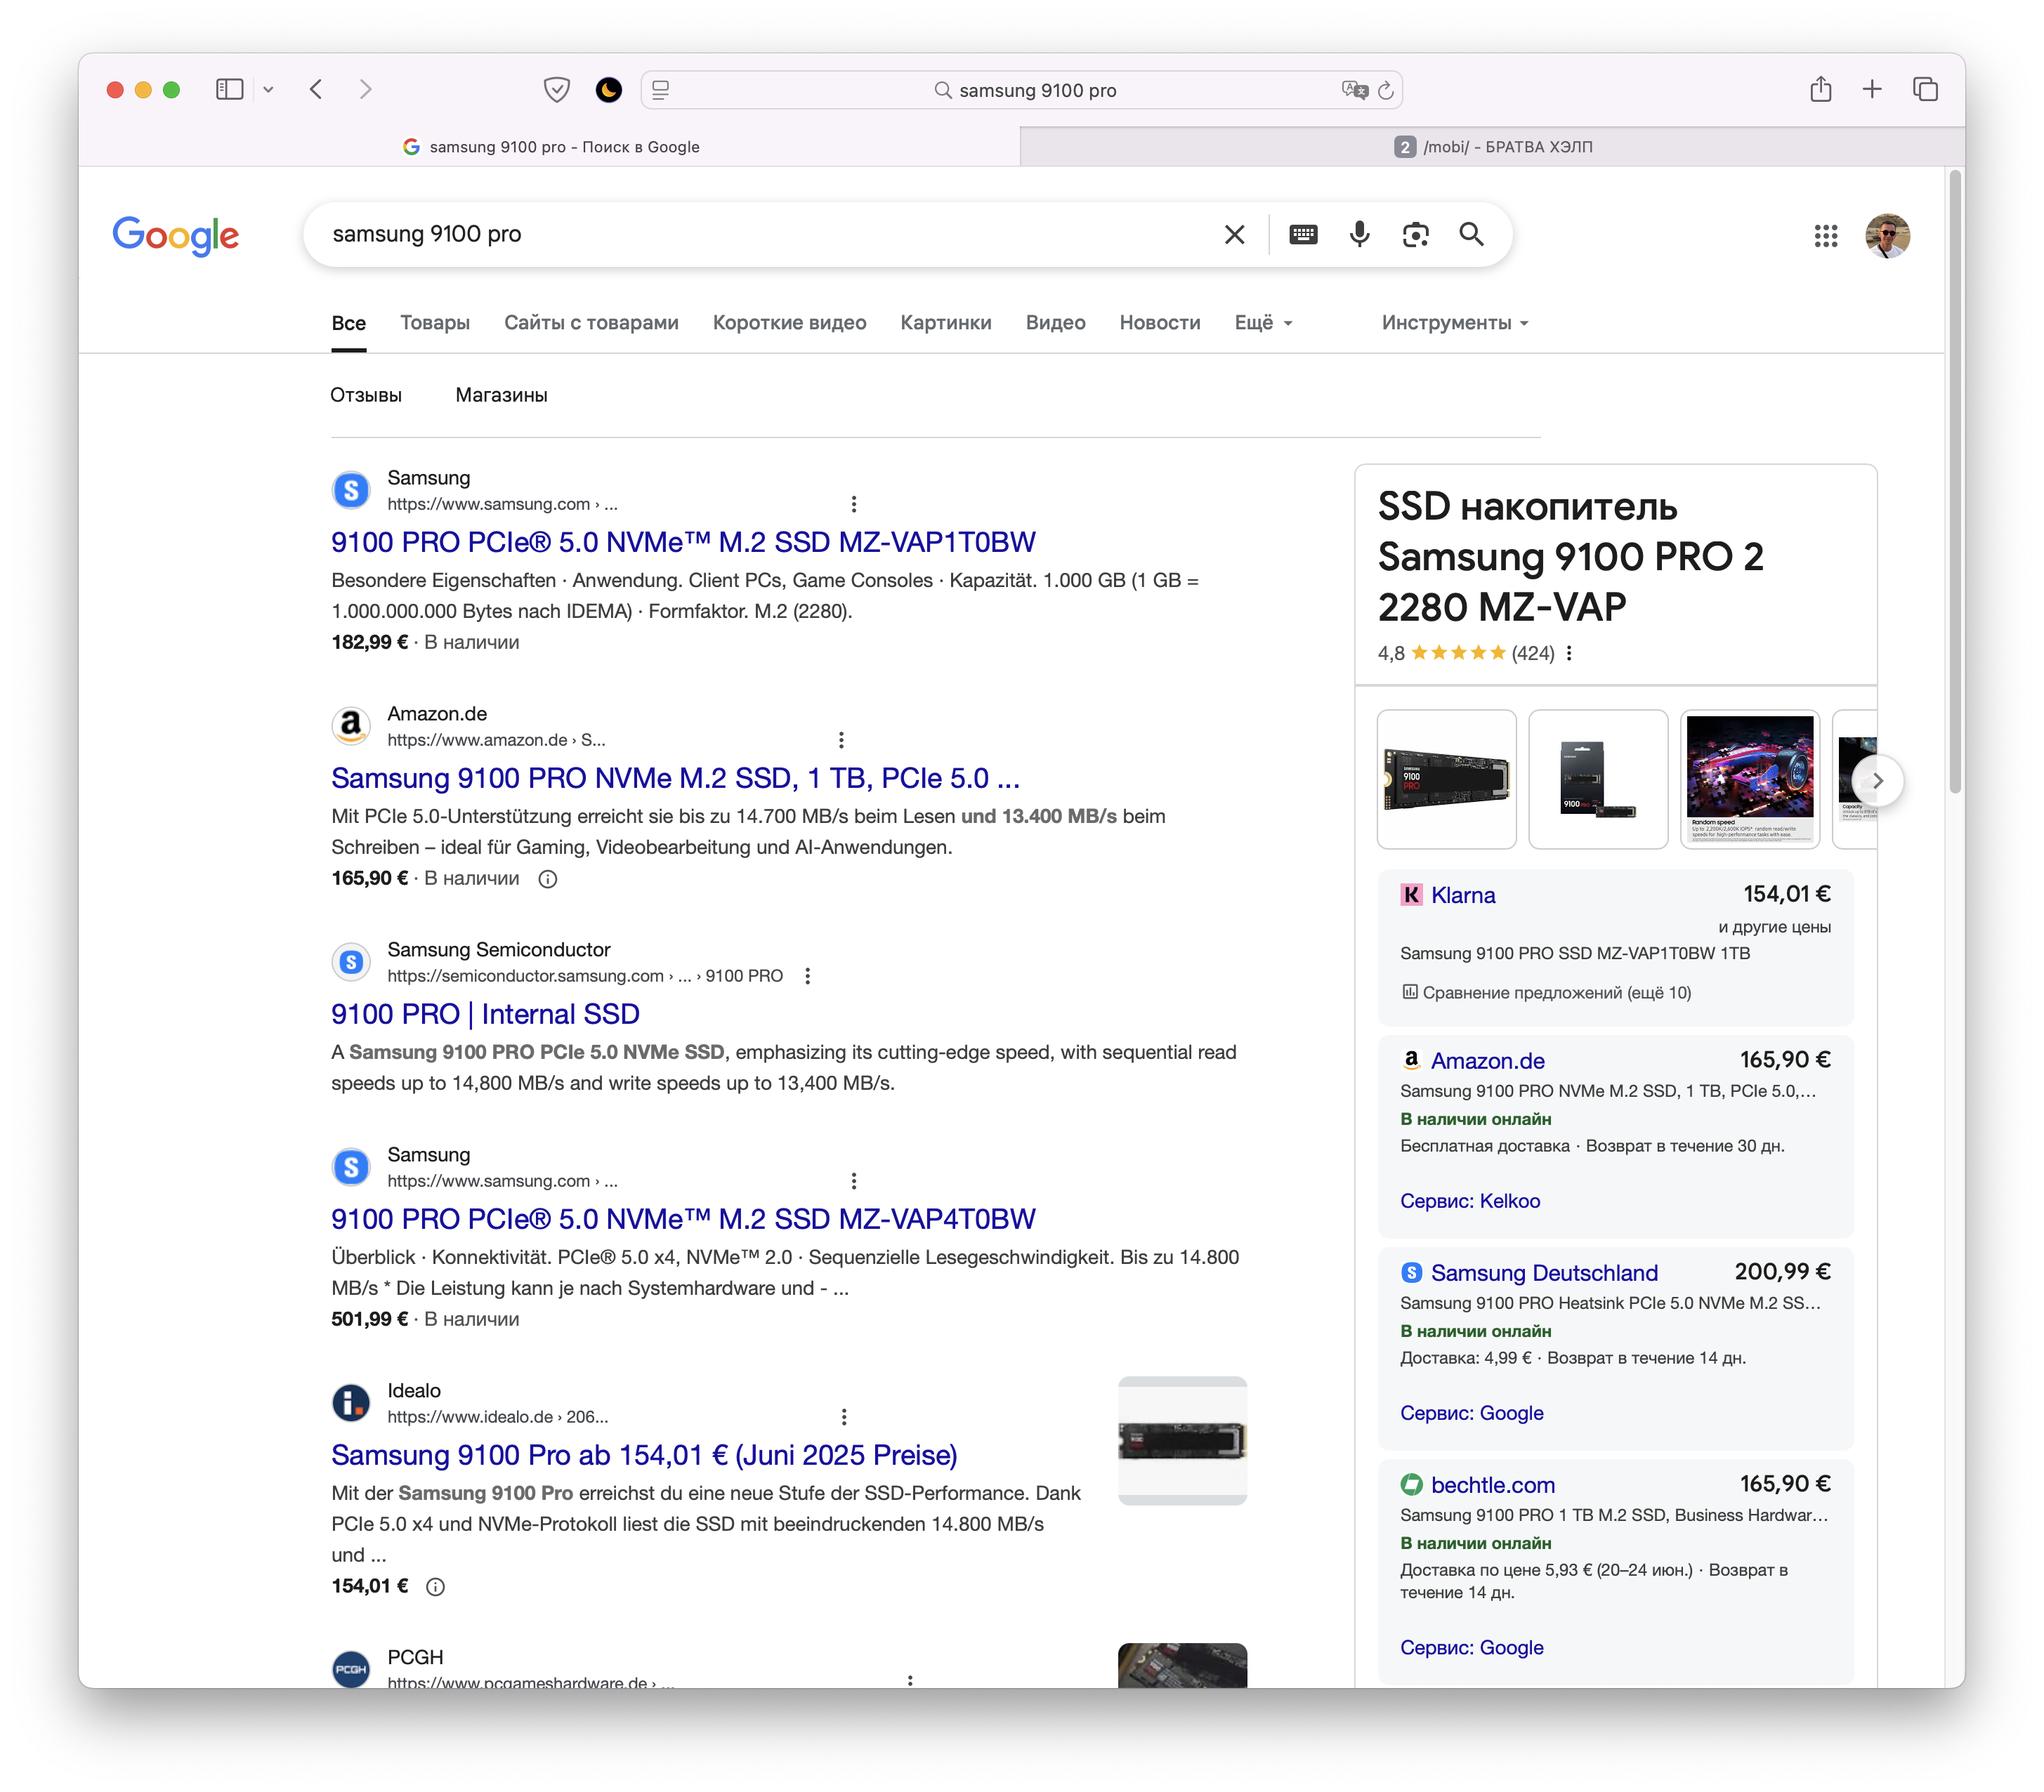Open the on-screen keyboard icon
The width and height of the screenshot is (2044, 1792).
tap(1303, 235)
